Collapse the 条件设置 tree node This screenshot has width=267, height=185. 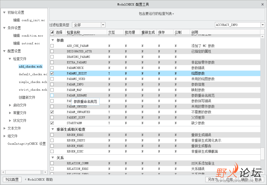point(4,28)
